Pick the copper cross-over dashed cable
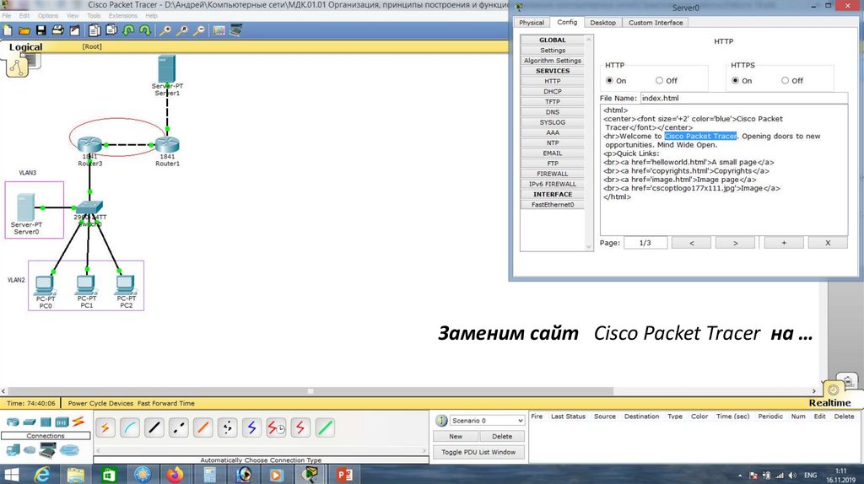 (x=179, y=428)
